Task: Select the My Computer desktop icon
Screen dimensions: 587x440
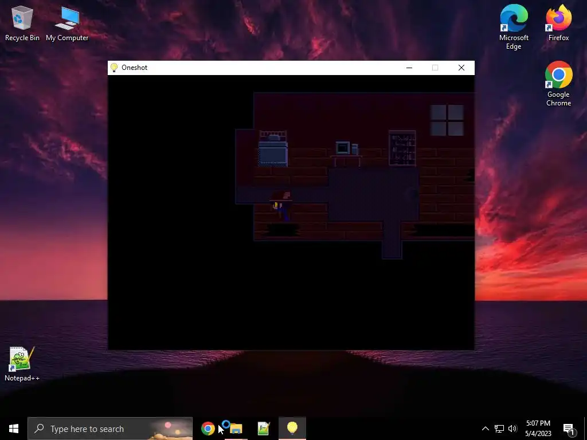Action: [x=67, y=23]
